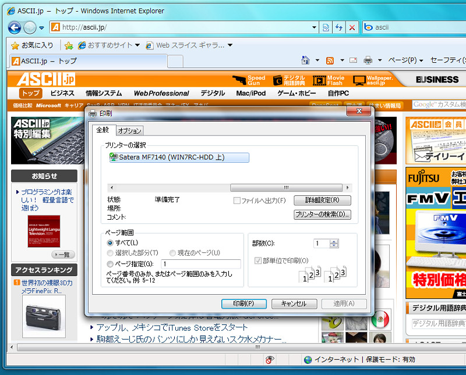Click the browser Forward arrow button
The image size is (466, 375).
(x=30, y=28)
